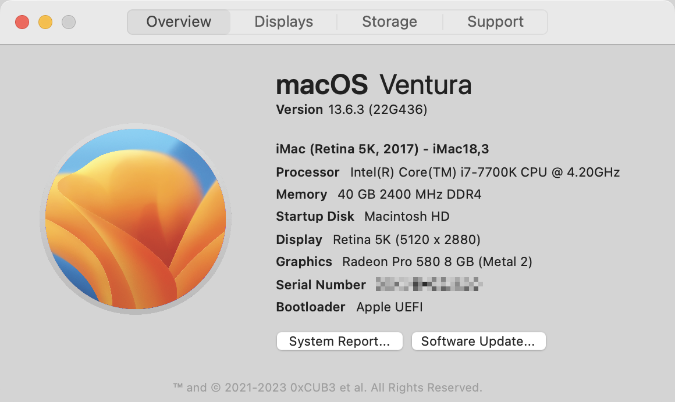Click the 0xCUB3 copyright footer text
This screenshot has height=402, width=675.
tap(328, 387)
